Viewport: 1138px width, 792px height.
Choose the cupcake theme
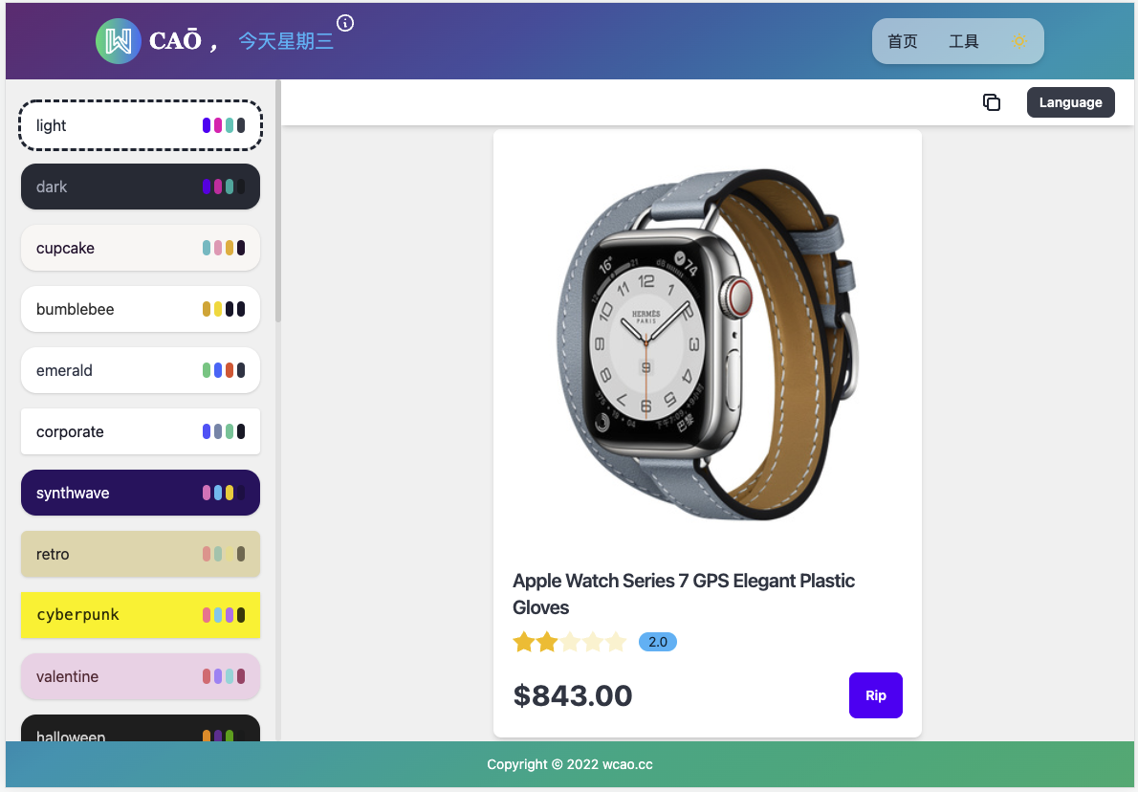click(140, 248)
